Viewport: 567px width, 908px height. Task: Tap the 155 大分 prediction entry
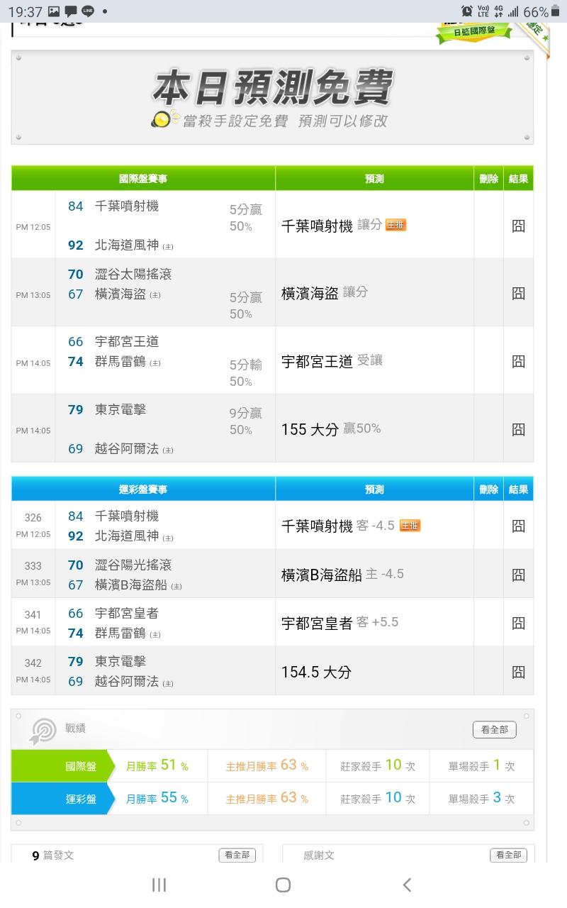click(310, 429)
